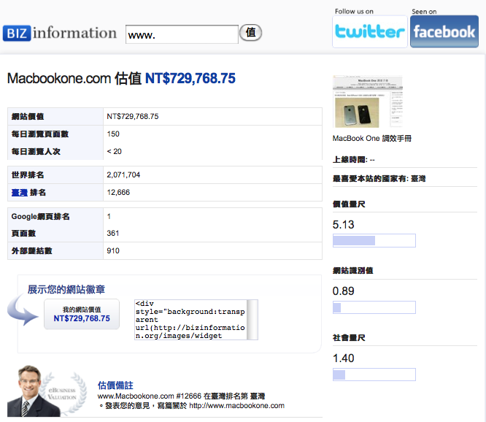The width and height of the screenshot is (486, 422).
Task: Click the 每日瀏覽人次 value < 20
Action: [x=114, y=152]
